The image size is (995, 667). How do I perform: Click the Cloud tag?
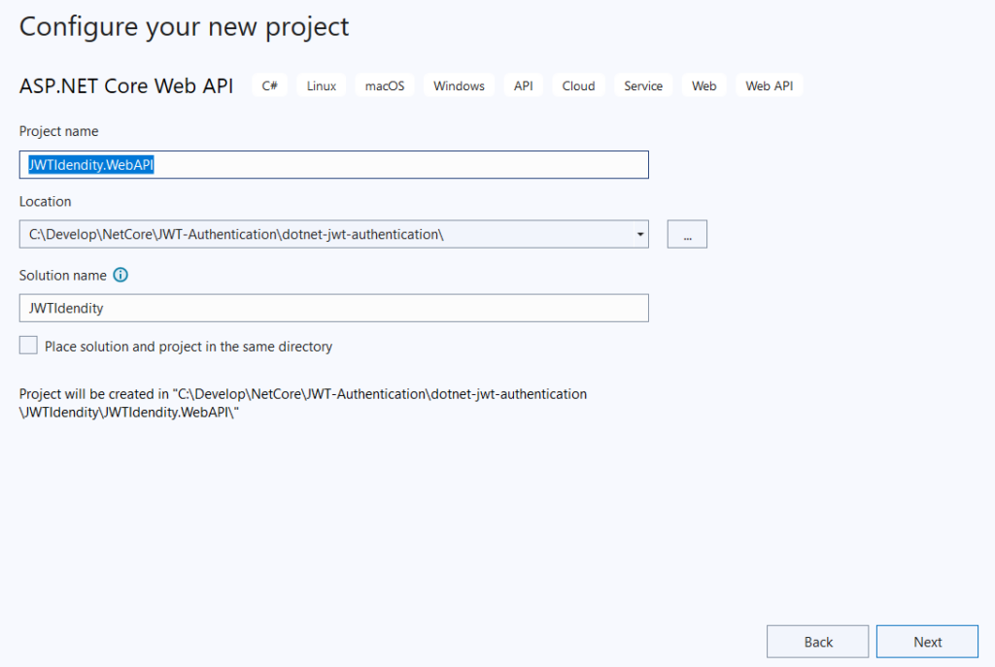coord(578,85)
